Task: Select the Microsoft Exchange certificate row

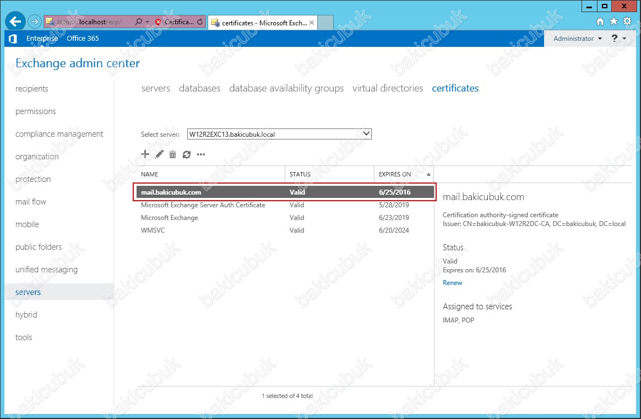Action: click(x=285, y=218)
